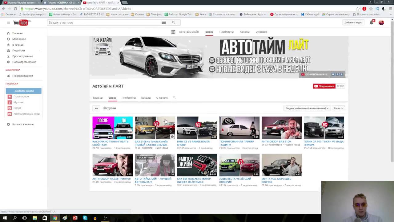This screenshot has height=222, width=394.
Task: Open the О канале tab below channel name
Action: click(162, 98)
